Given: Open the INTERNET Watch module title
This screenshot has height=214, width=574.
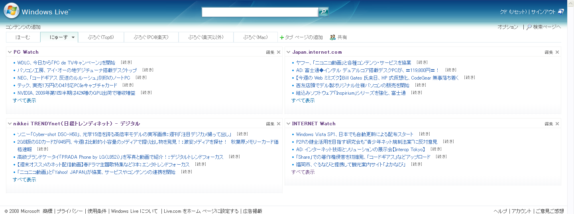Looking at the screenshot, I should coord(314,124).
